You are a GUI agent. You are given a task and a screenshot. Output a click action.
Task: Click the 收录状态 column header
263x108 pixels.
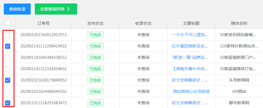point(143,23)
